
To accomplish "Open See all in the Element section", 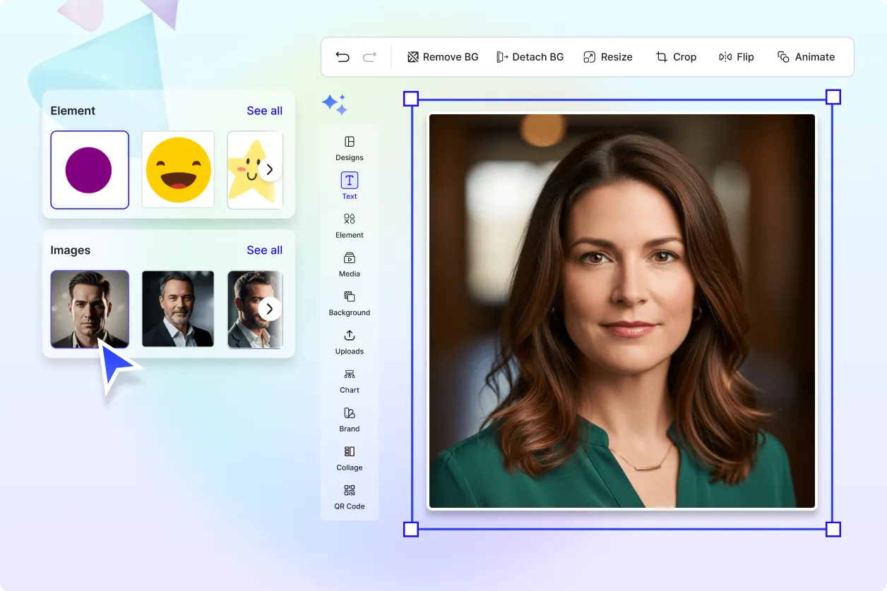I will [264, 111].
